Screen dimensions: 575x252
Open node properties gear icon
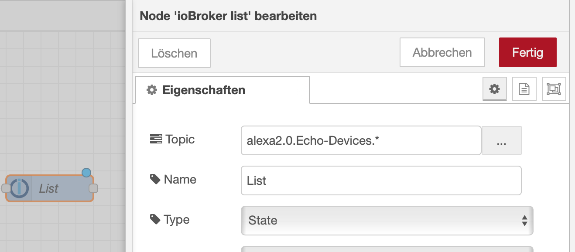[494, 89]
